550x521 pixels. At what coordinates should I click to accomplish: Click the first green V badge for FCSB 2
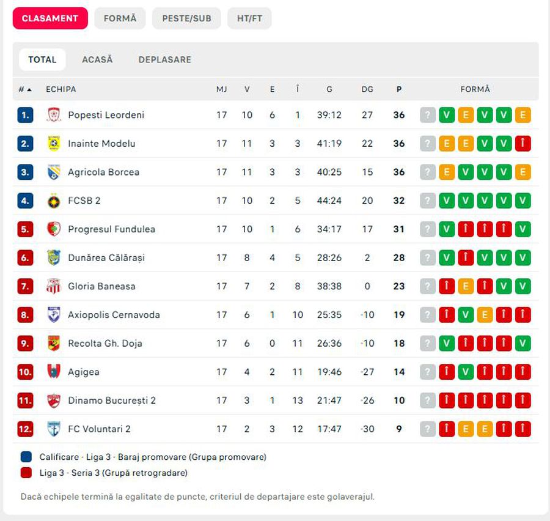[447, 201]
